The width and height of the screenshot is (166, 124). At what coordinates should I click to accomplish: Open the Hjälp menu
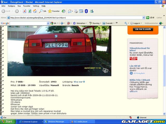[x=43, y=6]
